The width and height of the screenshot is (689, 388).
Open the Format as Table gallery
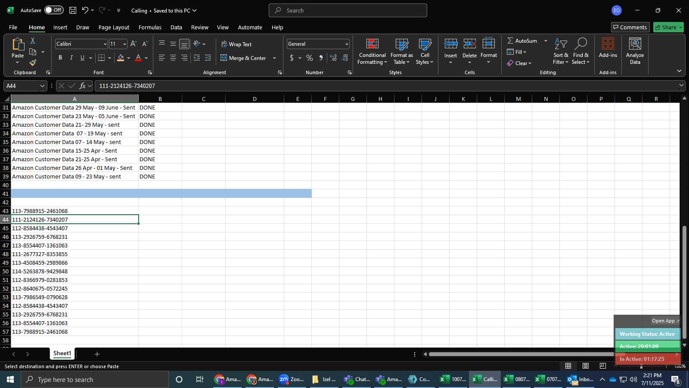tap(401, 52)
